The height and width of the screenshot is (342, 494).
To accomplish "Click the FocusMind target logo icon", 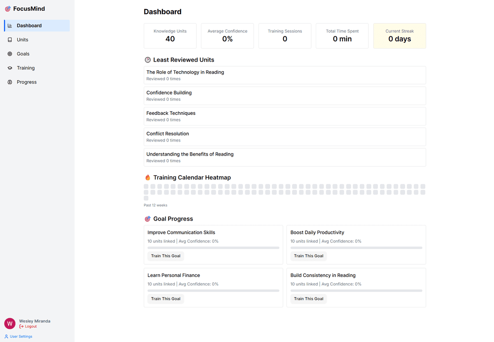I will click(x=7, y=9).
